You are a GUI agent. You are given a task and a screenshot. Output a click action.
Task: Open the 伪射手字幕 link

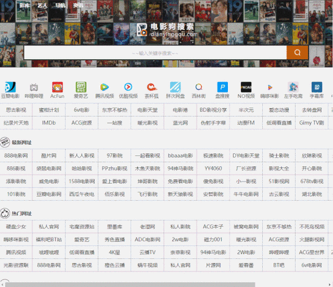(x=213, y=123)
